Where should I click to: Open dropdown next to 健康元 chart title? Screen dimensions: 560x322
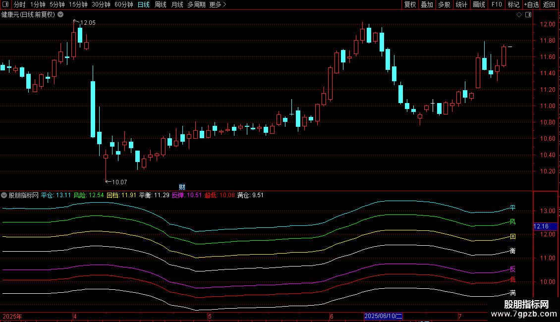tap(61, 15)
